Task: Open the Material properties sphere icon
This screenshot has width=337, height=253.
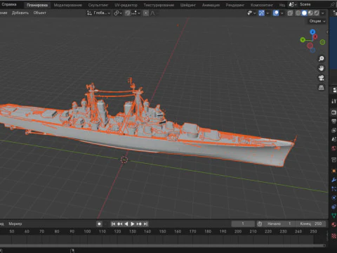Action: [x=334, y=225]
